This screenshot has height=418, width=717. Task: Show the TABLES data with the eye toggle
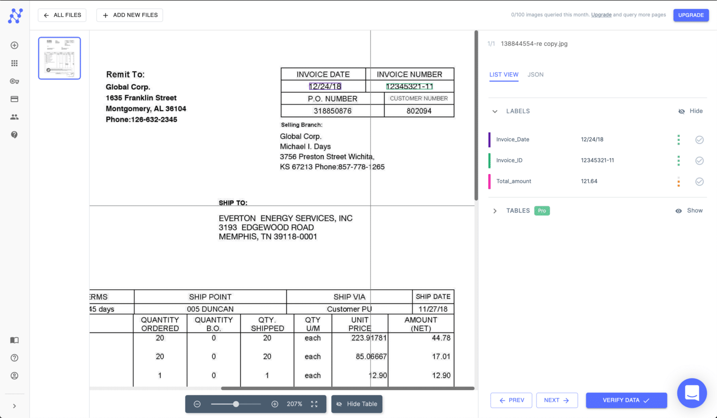689,210
